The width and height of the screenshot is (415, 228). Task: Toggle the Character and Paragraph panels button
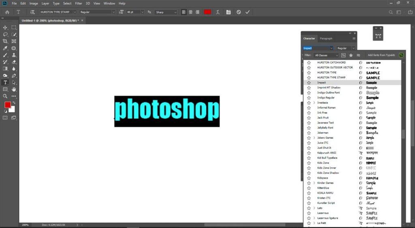[x=229, y=12]
